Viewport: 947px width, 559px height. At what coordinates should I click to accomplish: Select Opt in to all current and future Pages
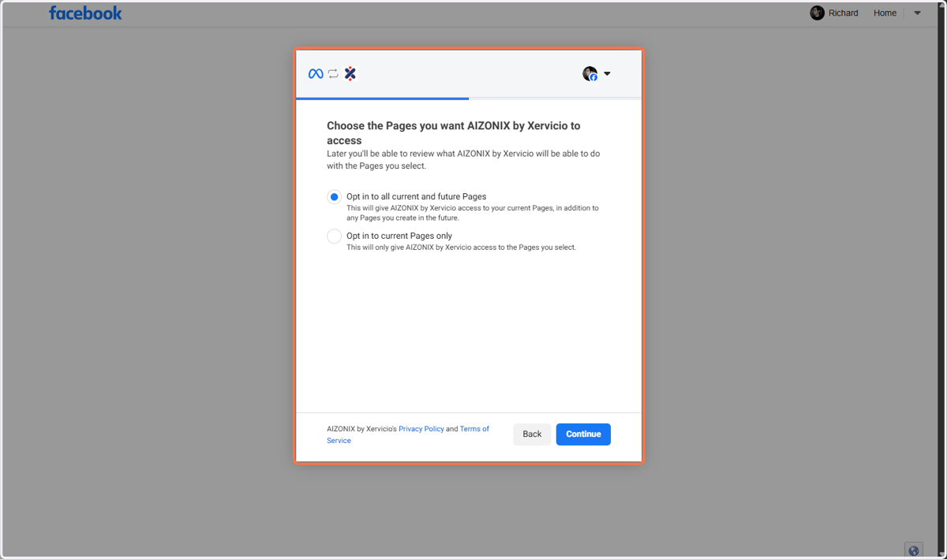[335, 197]
